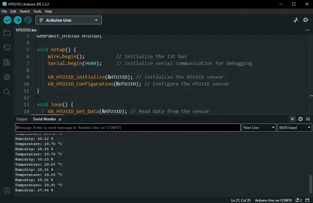The height and width of the screenshot is (203, 313).
Task: Click the Humidity: 28.01 % output line
Action: click(x=34, y=180)
